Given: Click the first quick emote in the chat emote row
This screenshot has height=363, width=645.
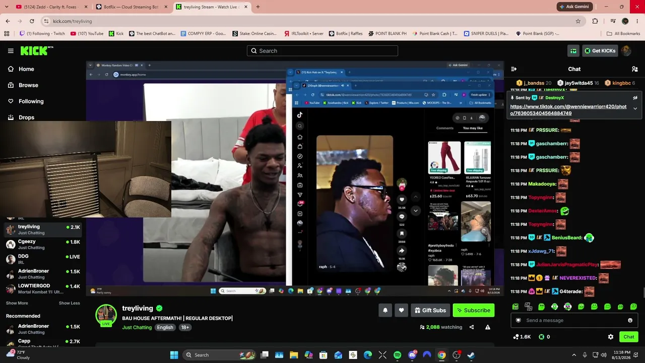Looking at the screenshot, I should pos(515,307).
